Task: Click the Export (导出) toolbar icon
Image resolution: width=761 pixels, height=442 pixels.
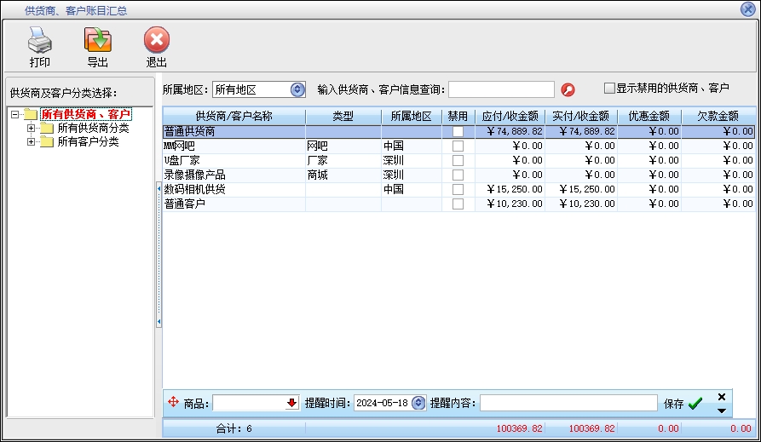Action: pyautogui.click(x=98, y=40)
